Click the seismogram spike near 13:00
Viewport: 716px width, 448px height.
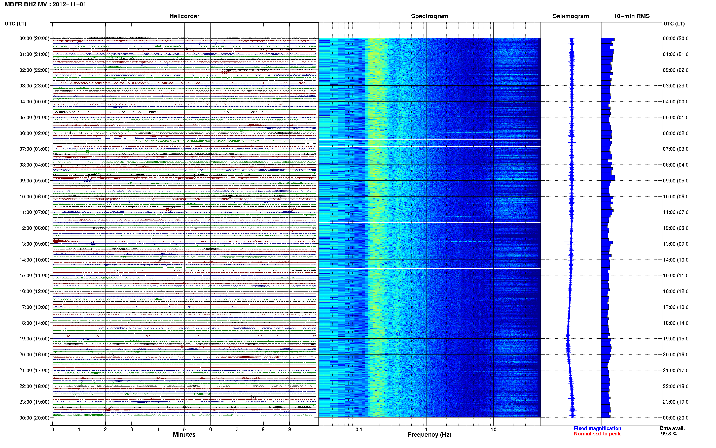(571, 241)
